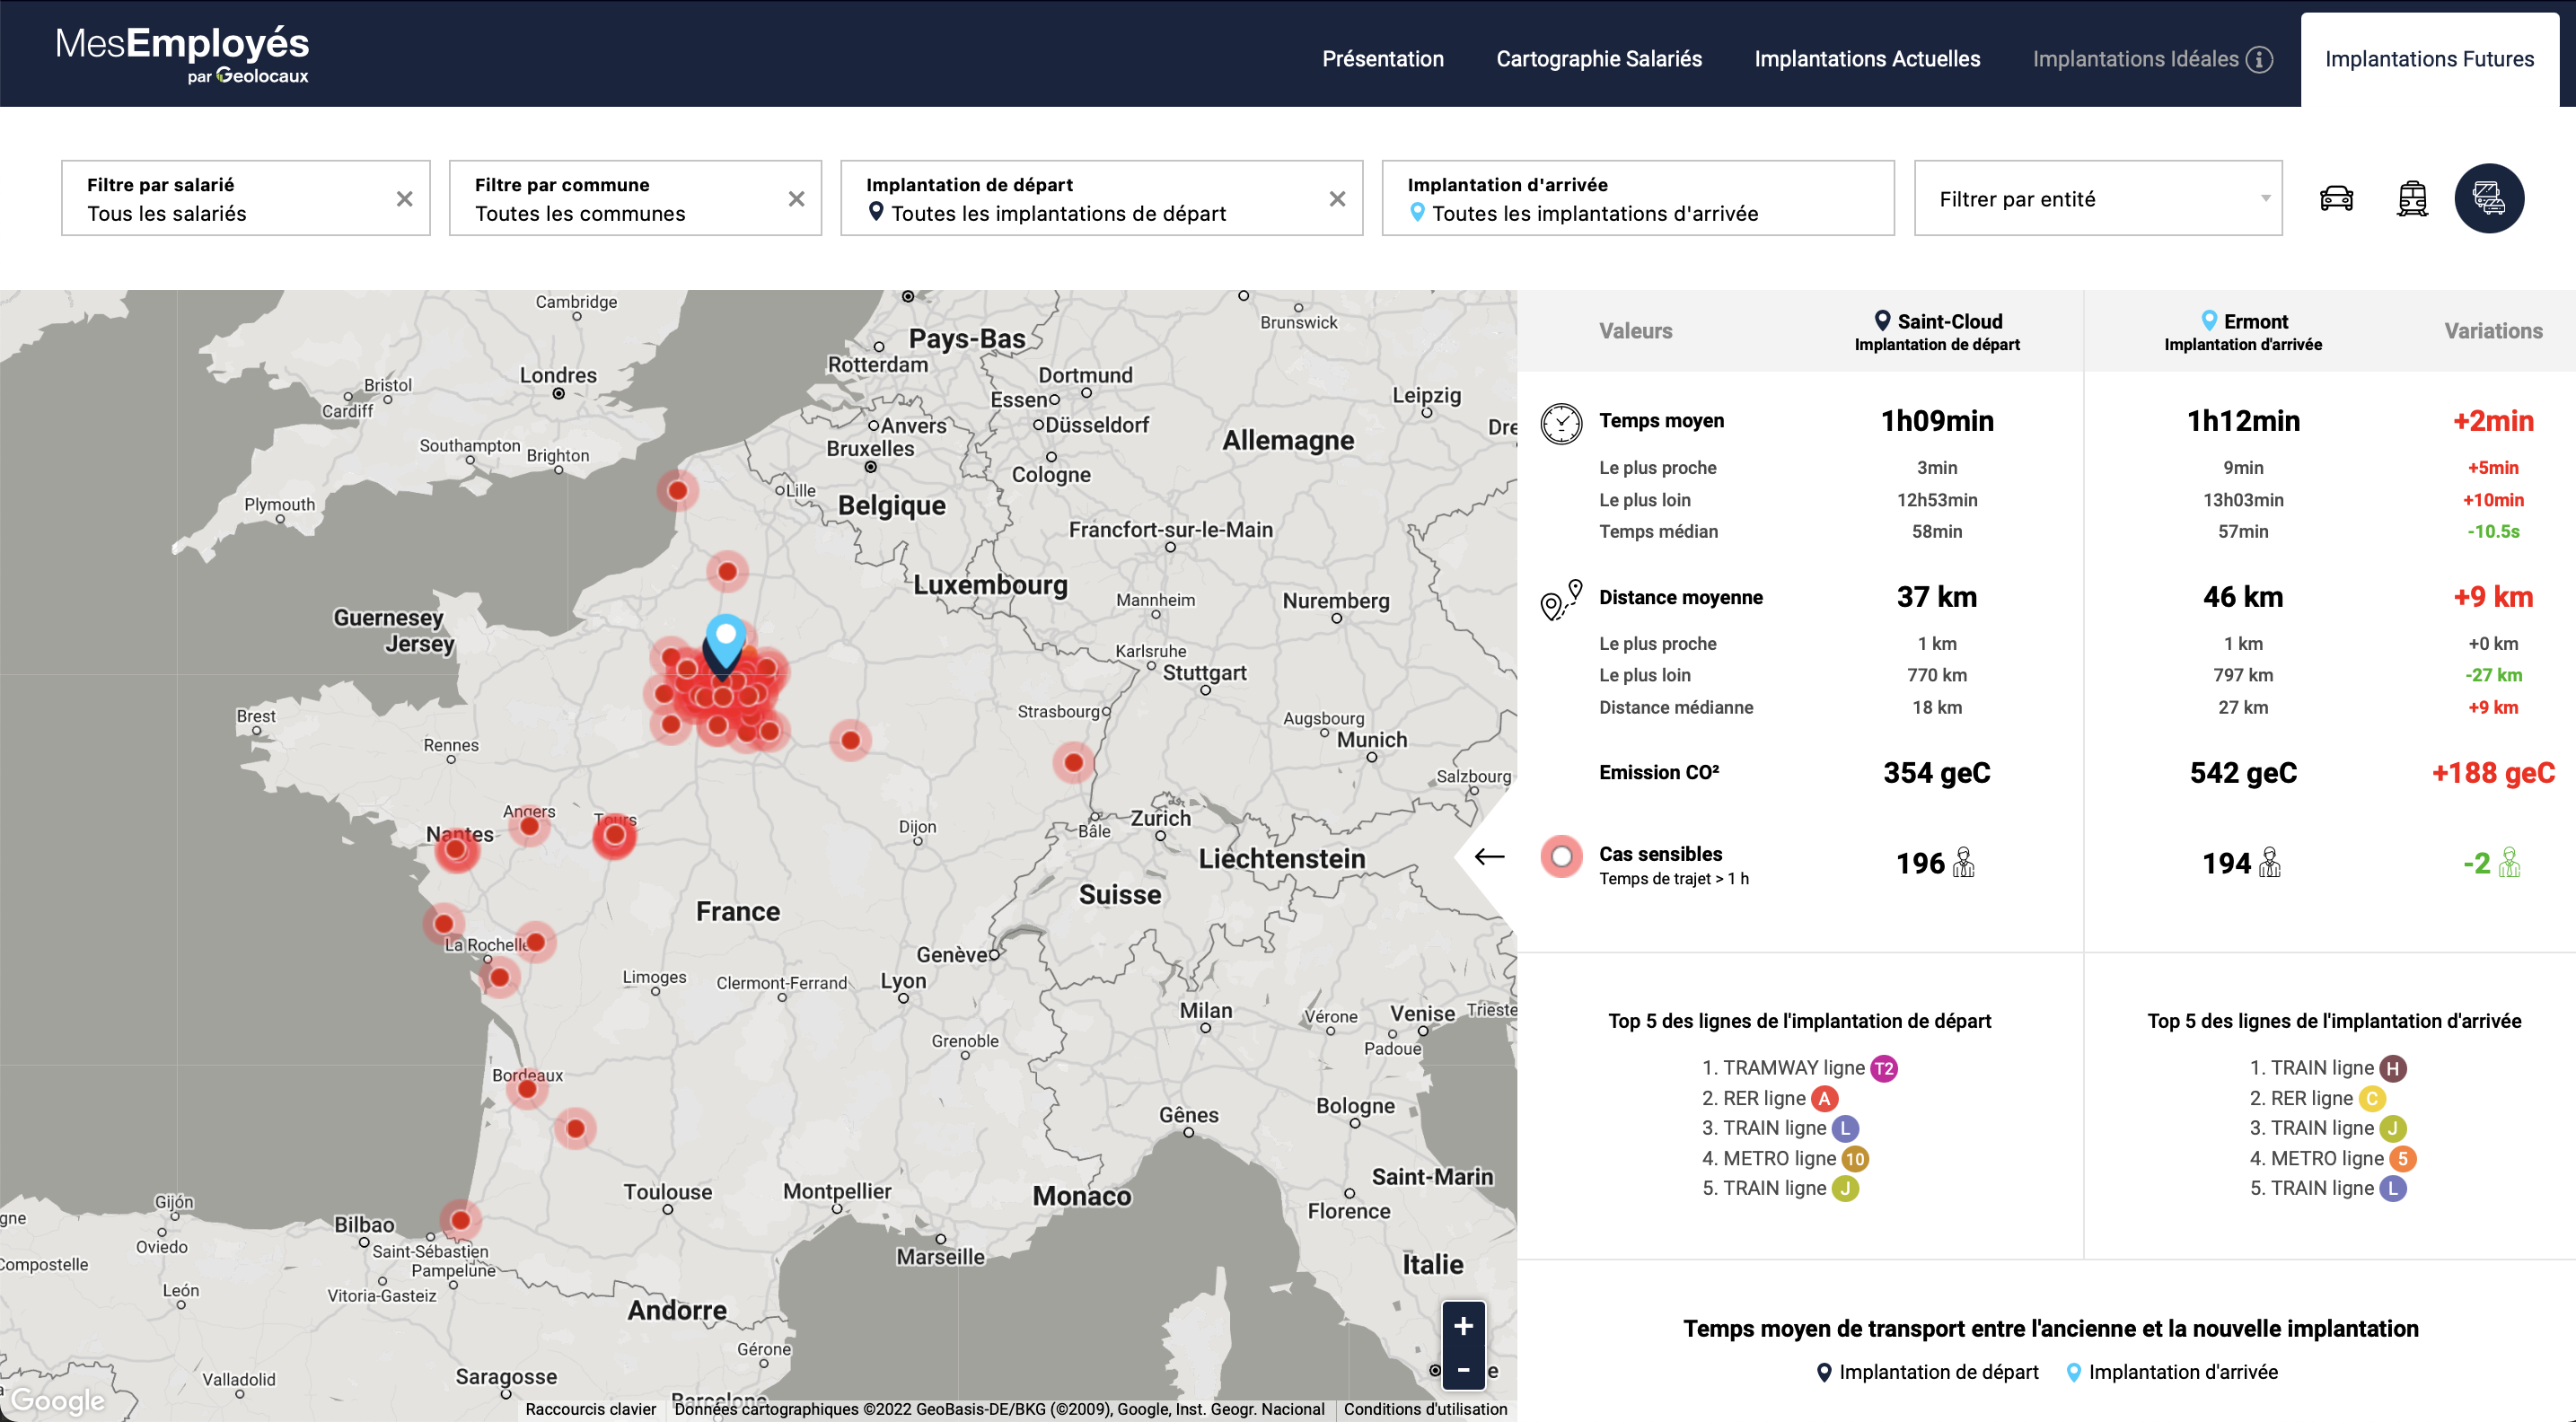Zoom in on the map
This screenshot has height=1422, width=2576.
[1463, 1326]
